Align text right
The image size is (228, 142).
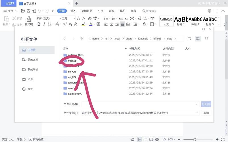pyautogui.click(x=117, y=24)
